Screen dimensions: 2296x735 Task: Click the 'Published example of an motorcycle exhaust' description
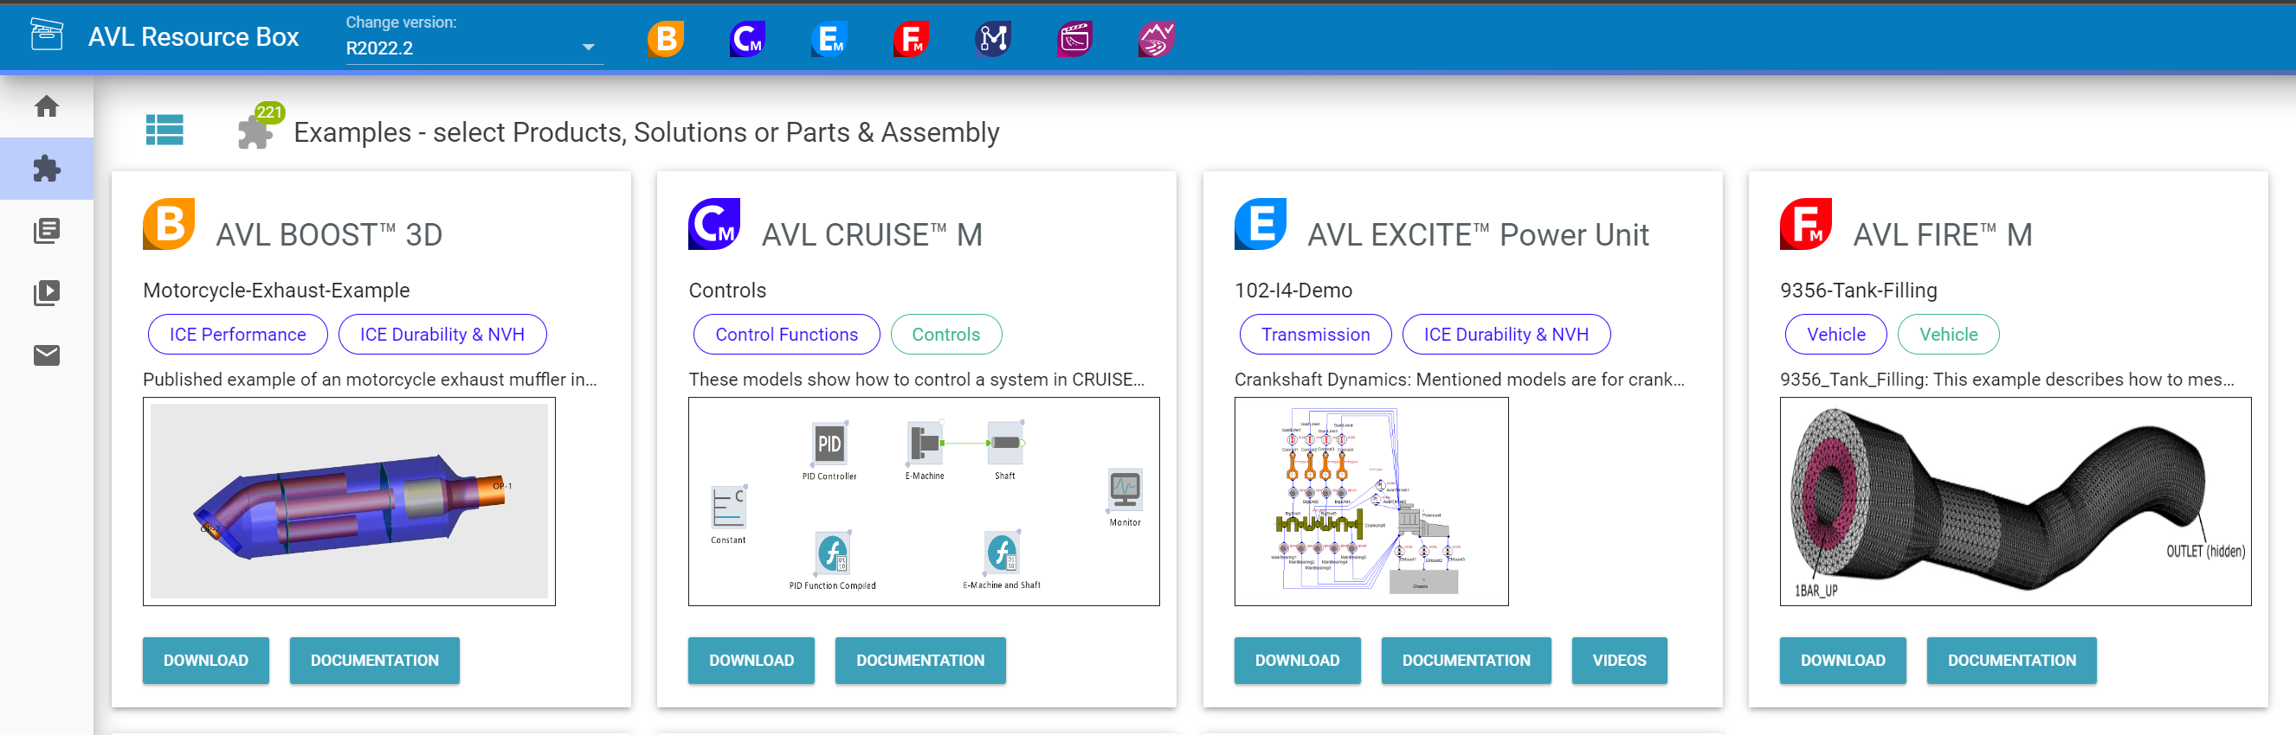pos(370,379)
